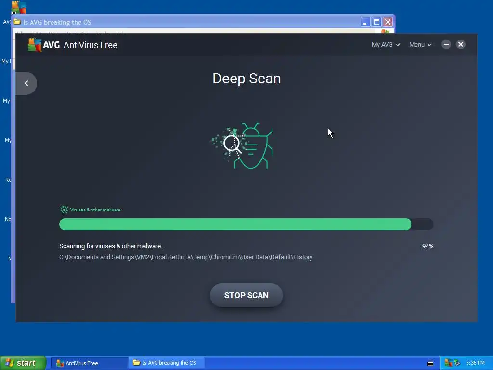Go back with the left chevron button

[x=26, y=83]
